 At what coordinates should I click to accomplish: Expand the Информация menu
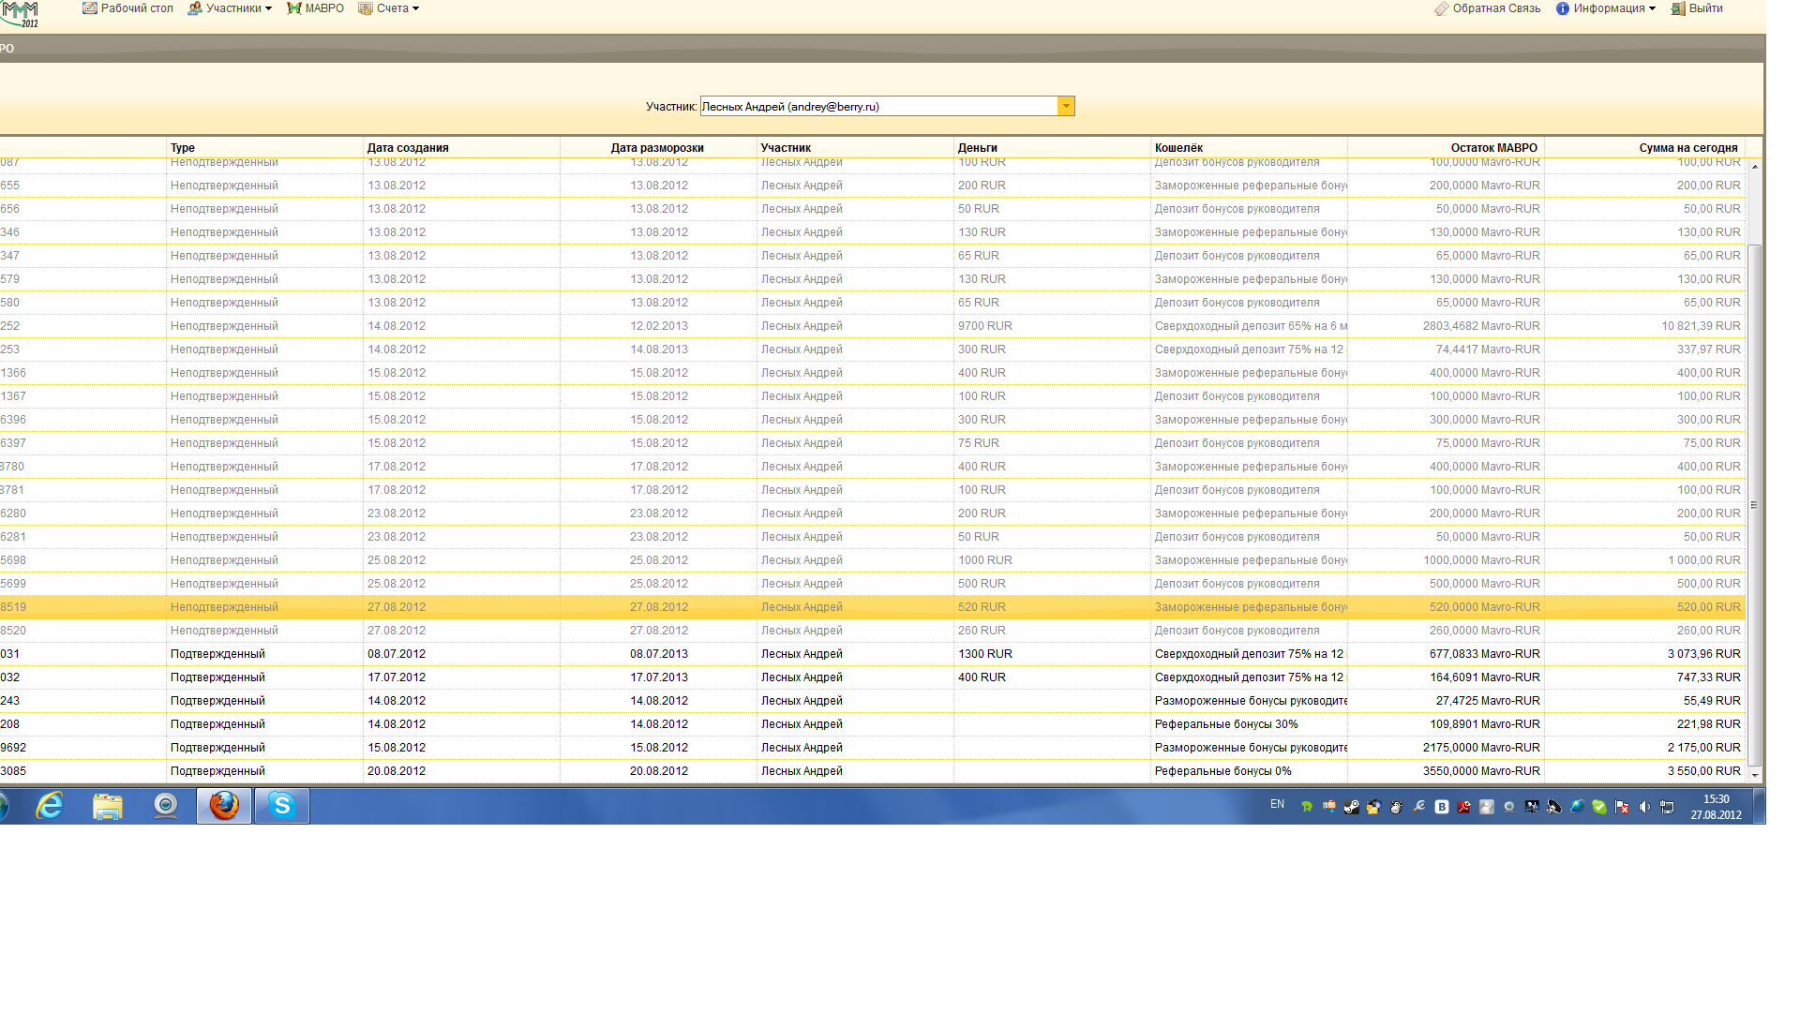tap(1605, 8)
